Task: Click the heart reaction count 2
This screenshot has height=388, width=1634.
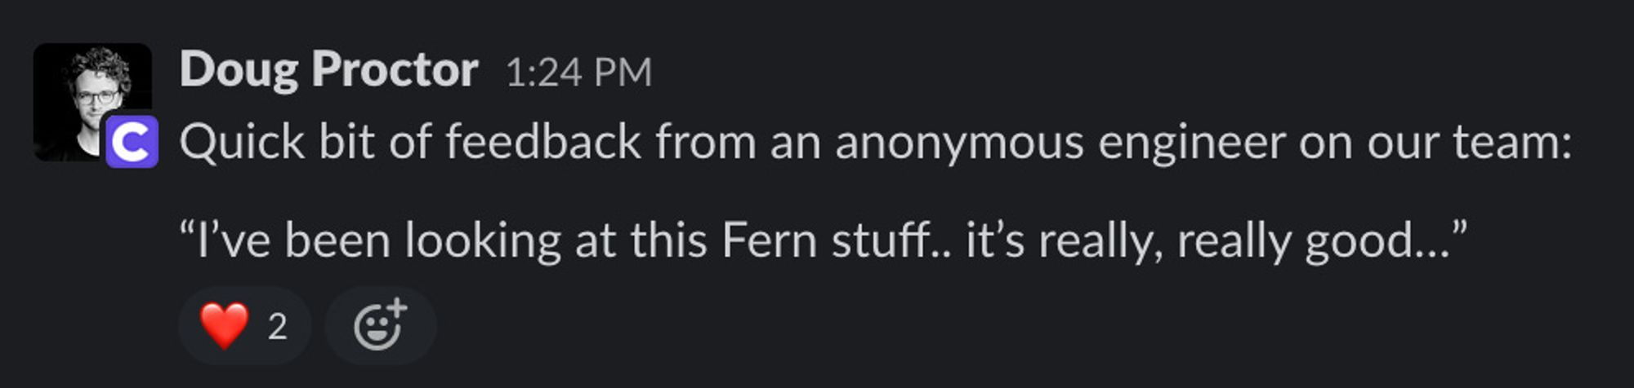Action: point(278,327)
